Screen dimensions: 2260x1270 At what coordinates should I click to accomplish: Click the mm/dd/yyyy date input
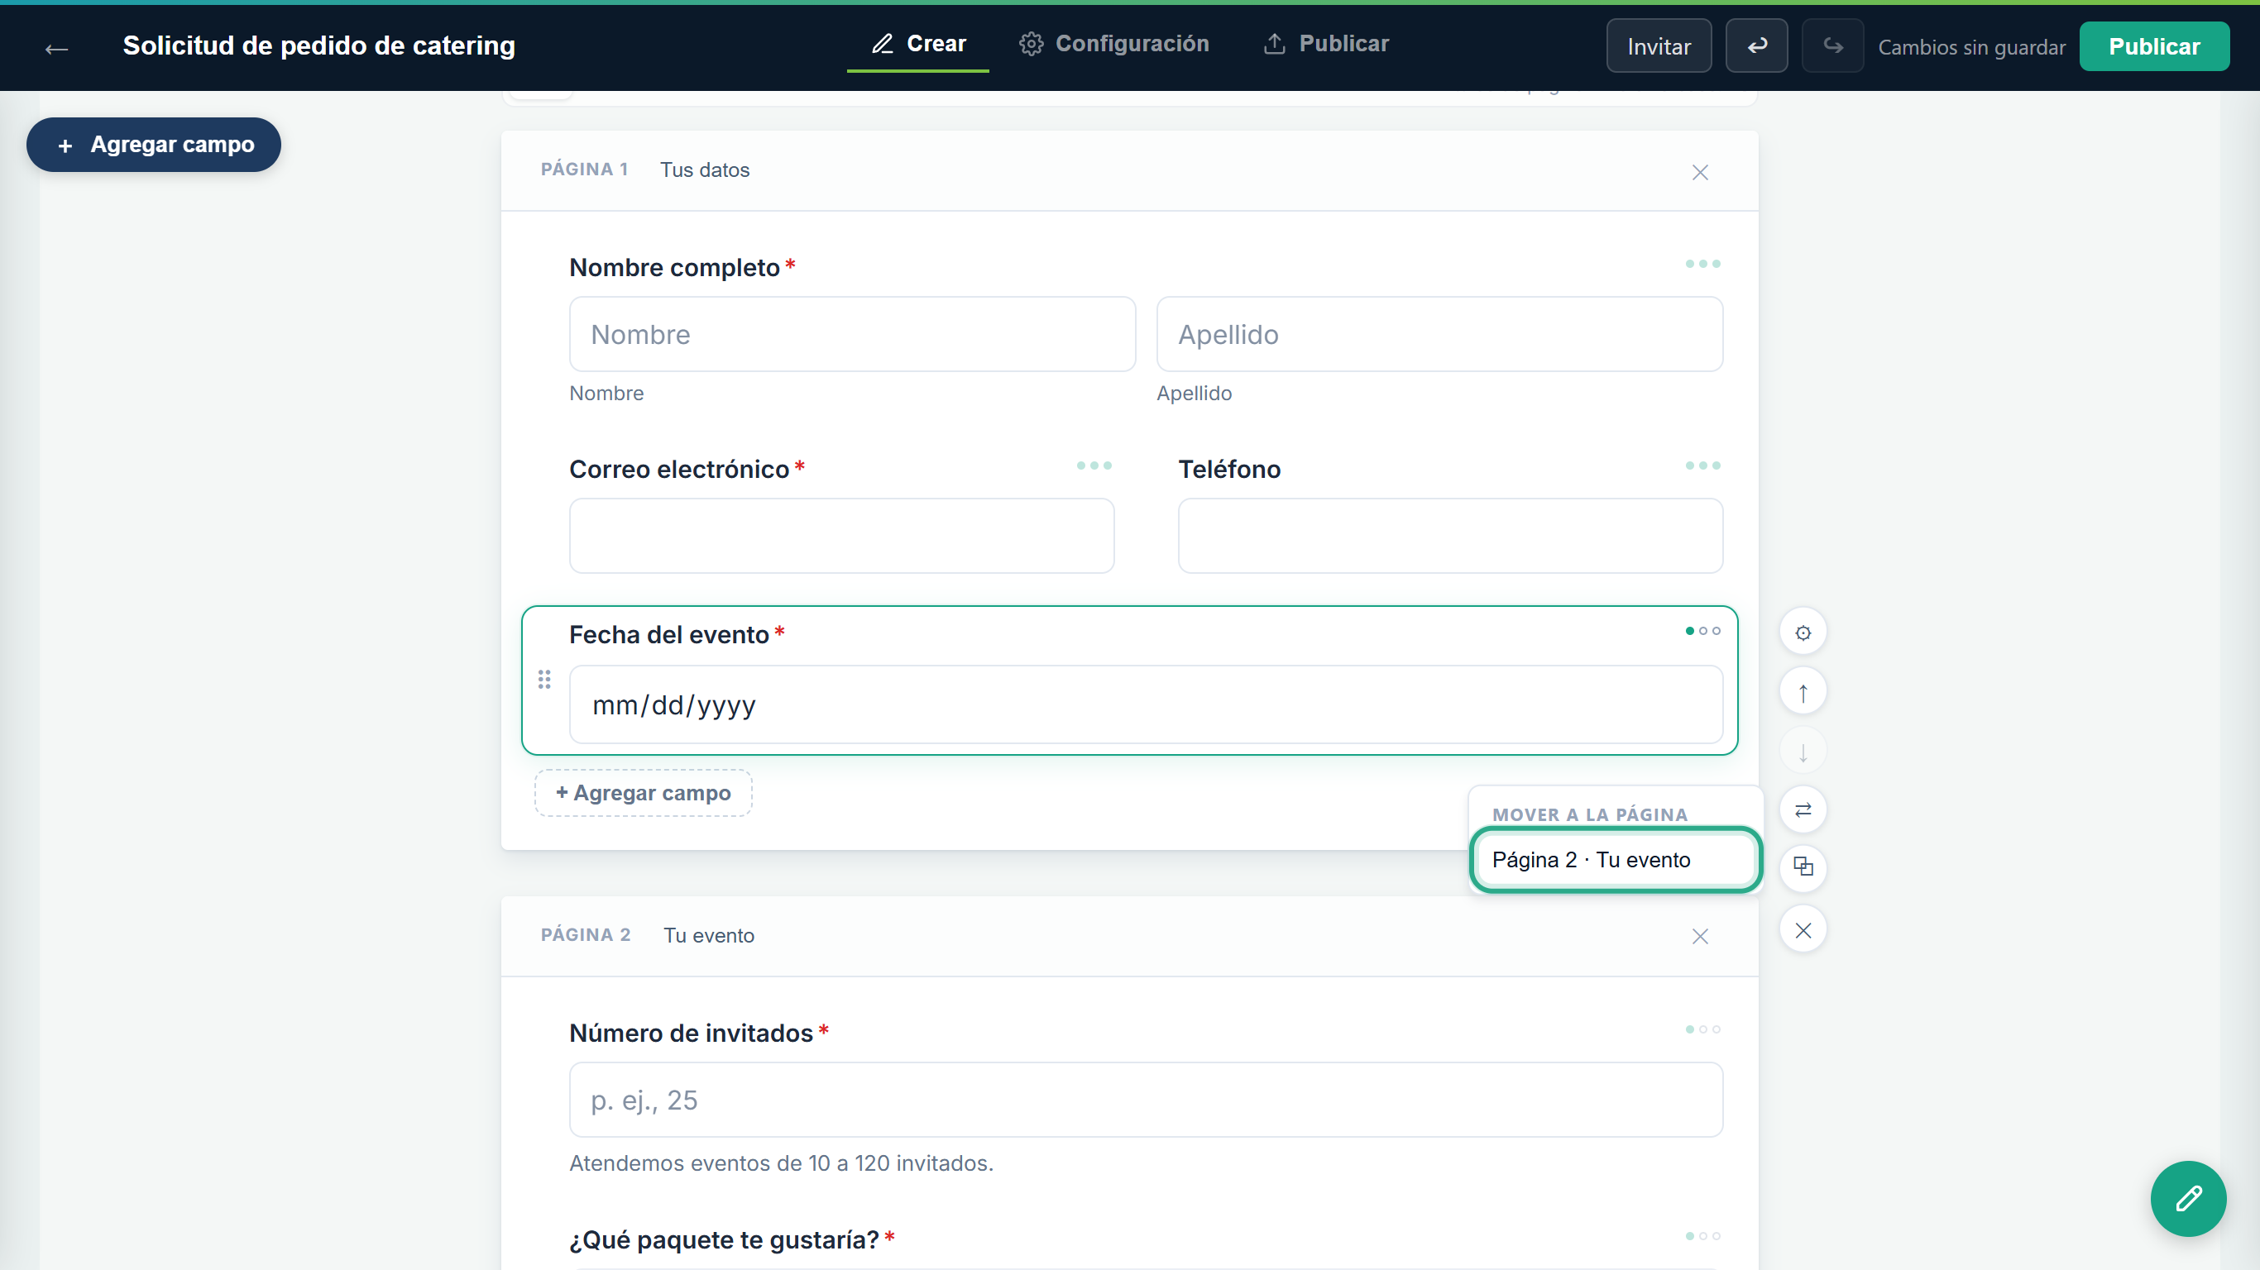click(x=1146, y=704)
